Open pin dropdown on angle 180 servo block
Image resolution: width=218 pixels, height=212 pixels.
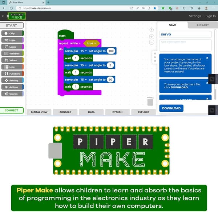[x=84, y=51]
